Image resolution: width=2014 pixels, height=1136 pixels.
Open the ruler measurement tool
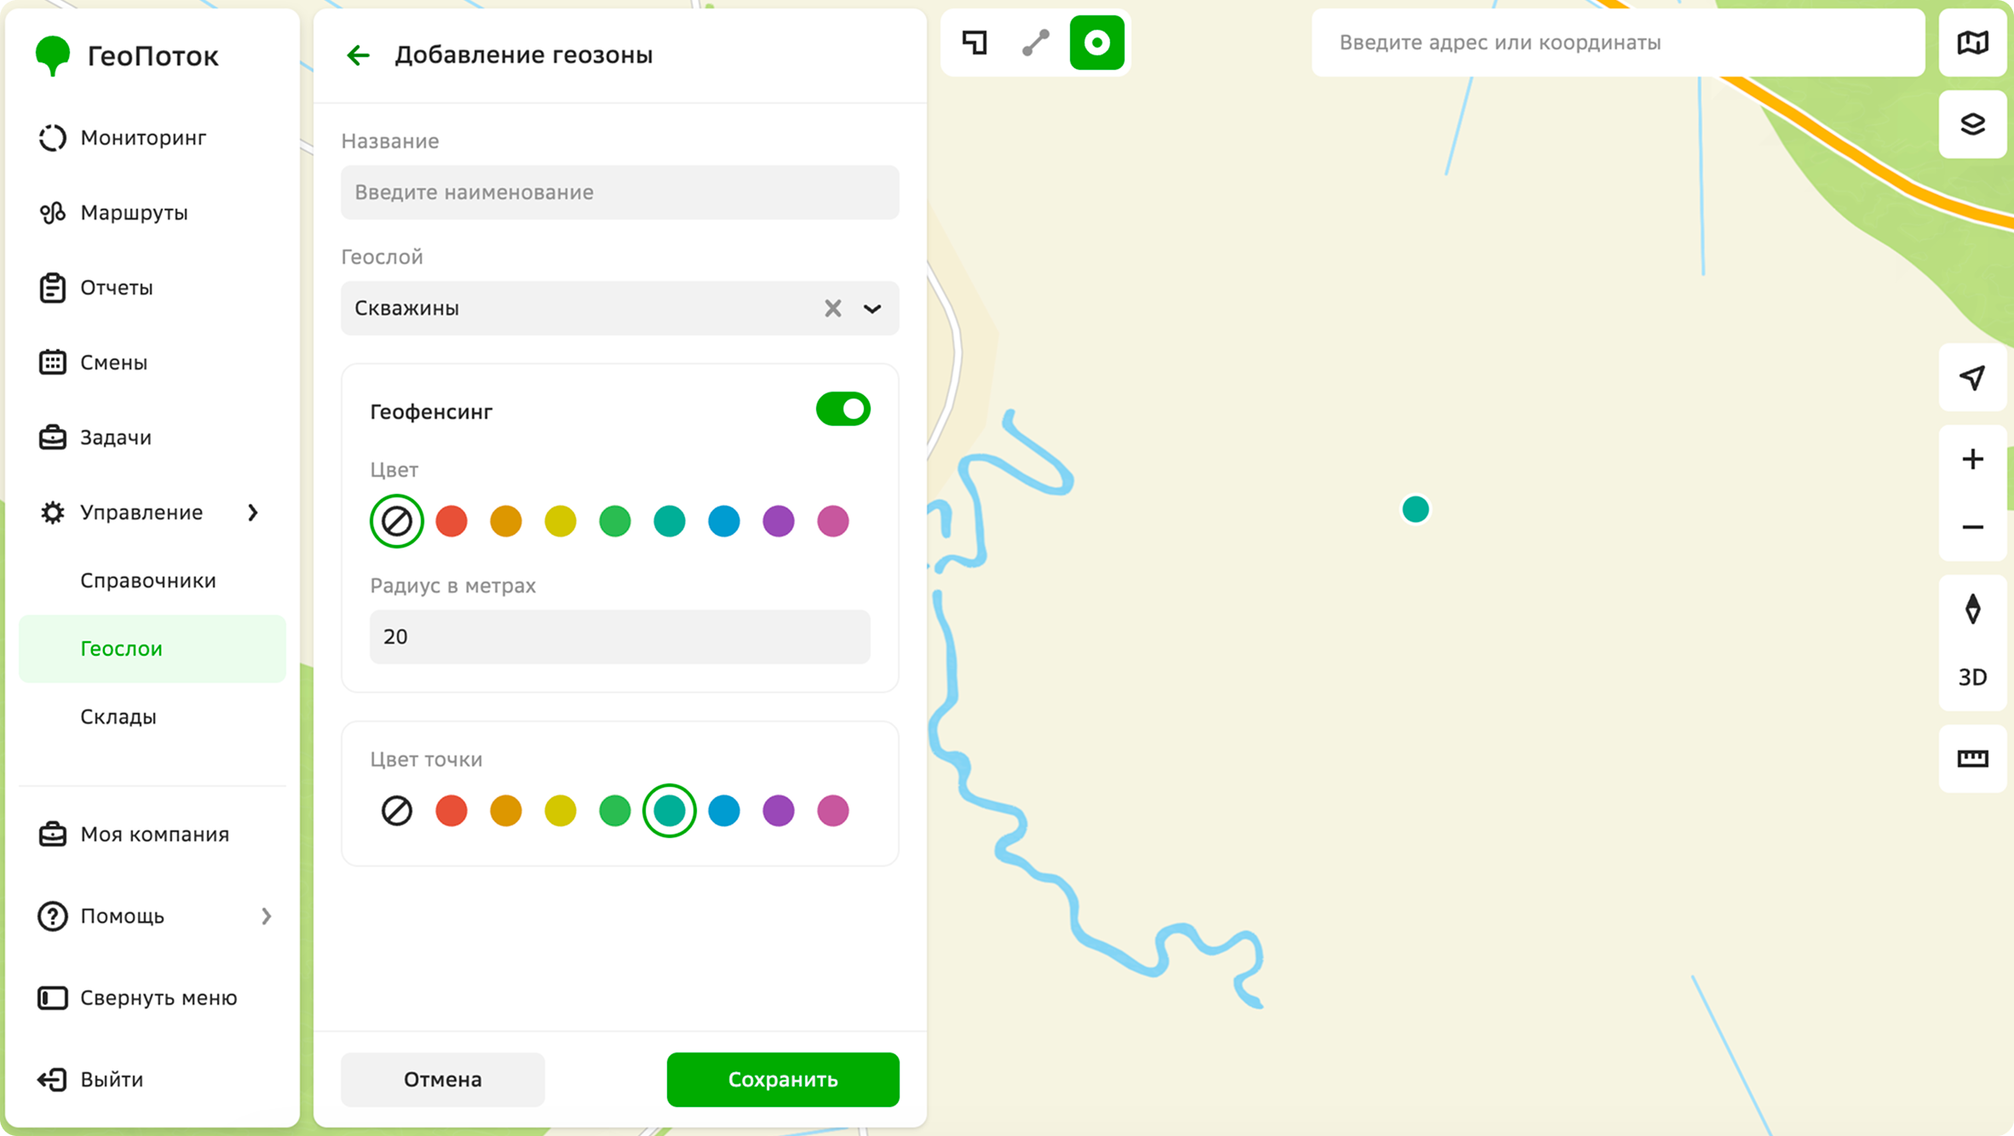1972,759
